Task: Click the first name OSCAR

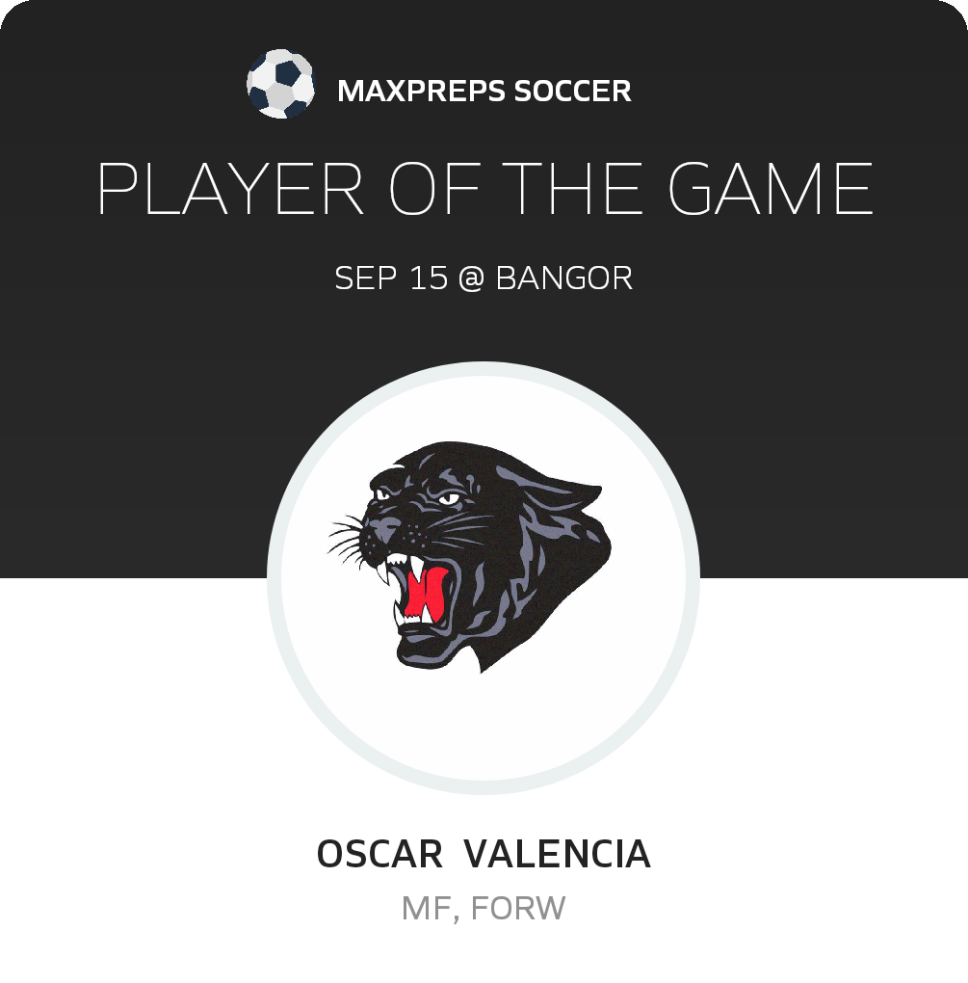Action: [379, 854]
